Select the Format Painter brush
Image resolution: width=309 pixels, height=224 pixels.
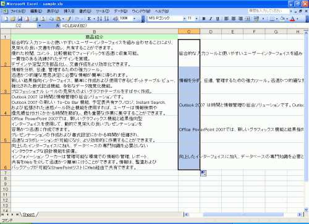(69, 19)
